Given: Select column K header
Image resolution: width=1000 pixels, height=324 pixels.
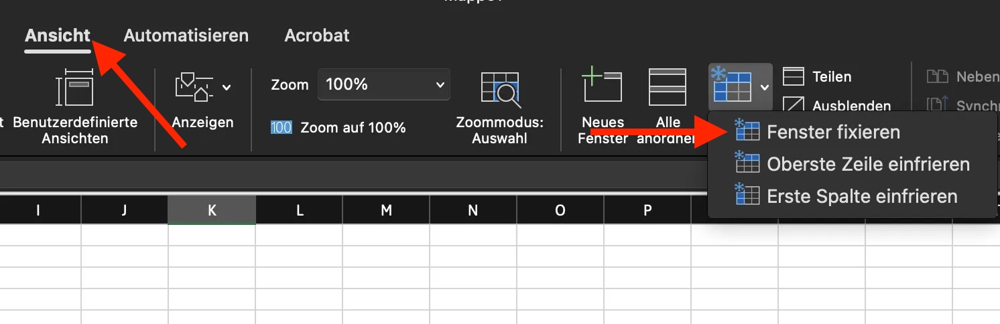Looking at the screenshot, I should (x=212, y=210).
